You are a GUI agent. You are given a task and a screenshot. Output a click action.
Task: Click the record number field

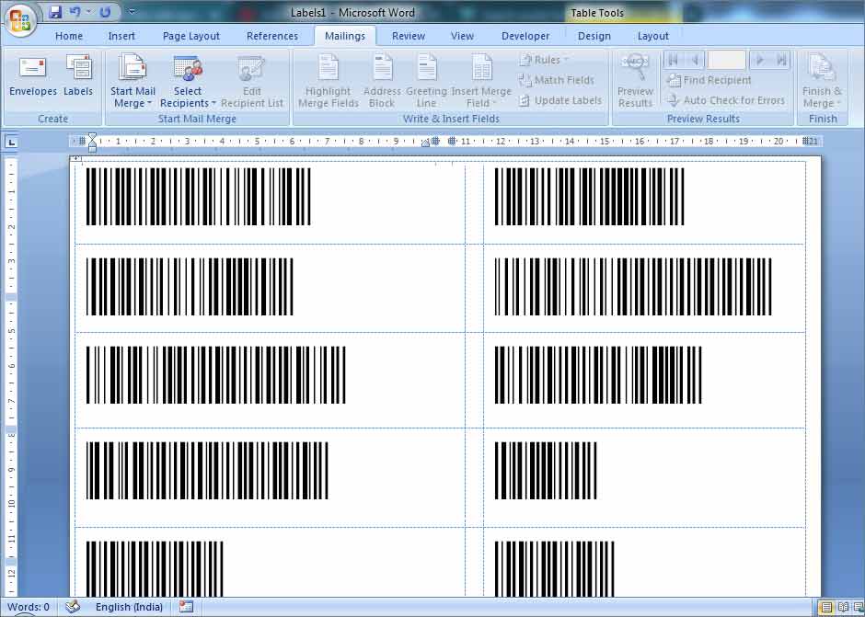(x=727, y=60)
